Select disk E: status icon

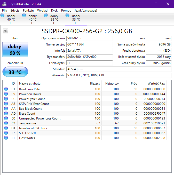click(46, 15)
